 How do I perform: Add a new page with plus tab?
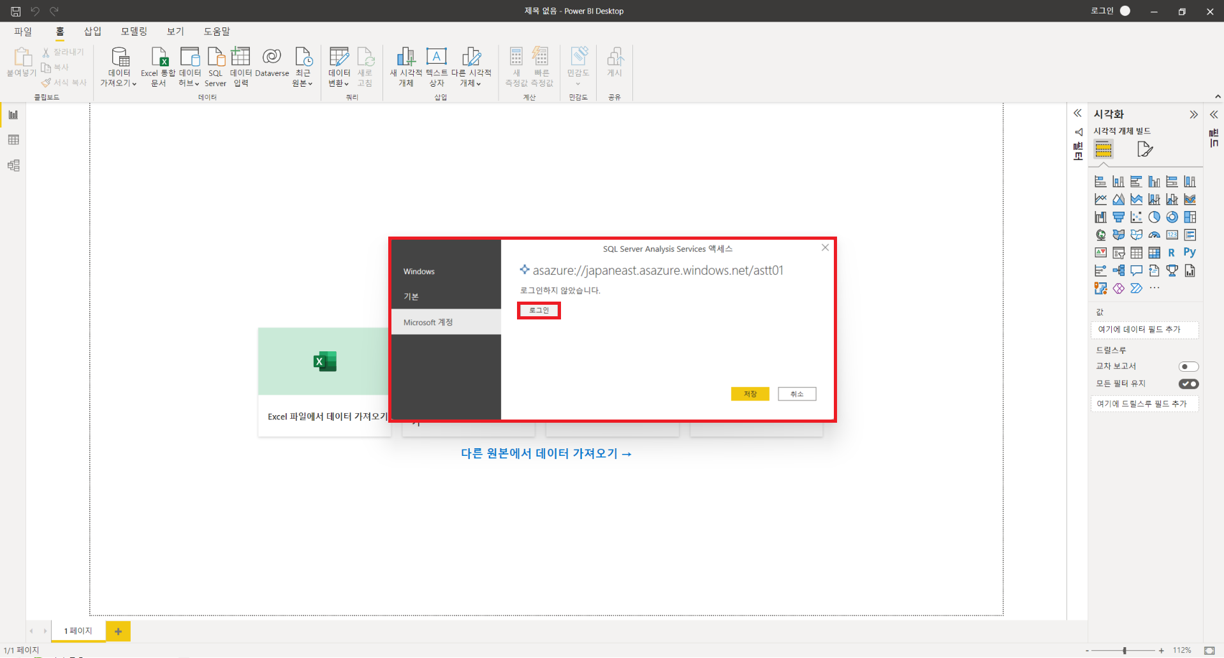(x=118, y=631)
